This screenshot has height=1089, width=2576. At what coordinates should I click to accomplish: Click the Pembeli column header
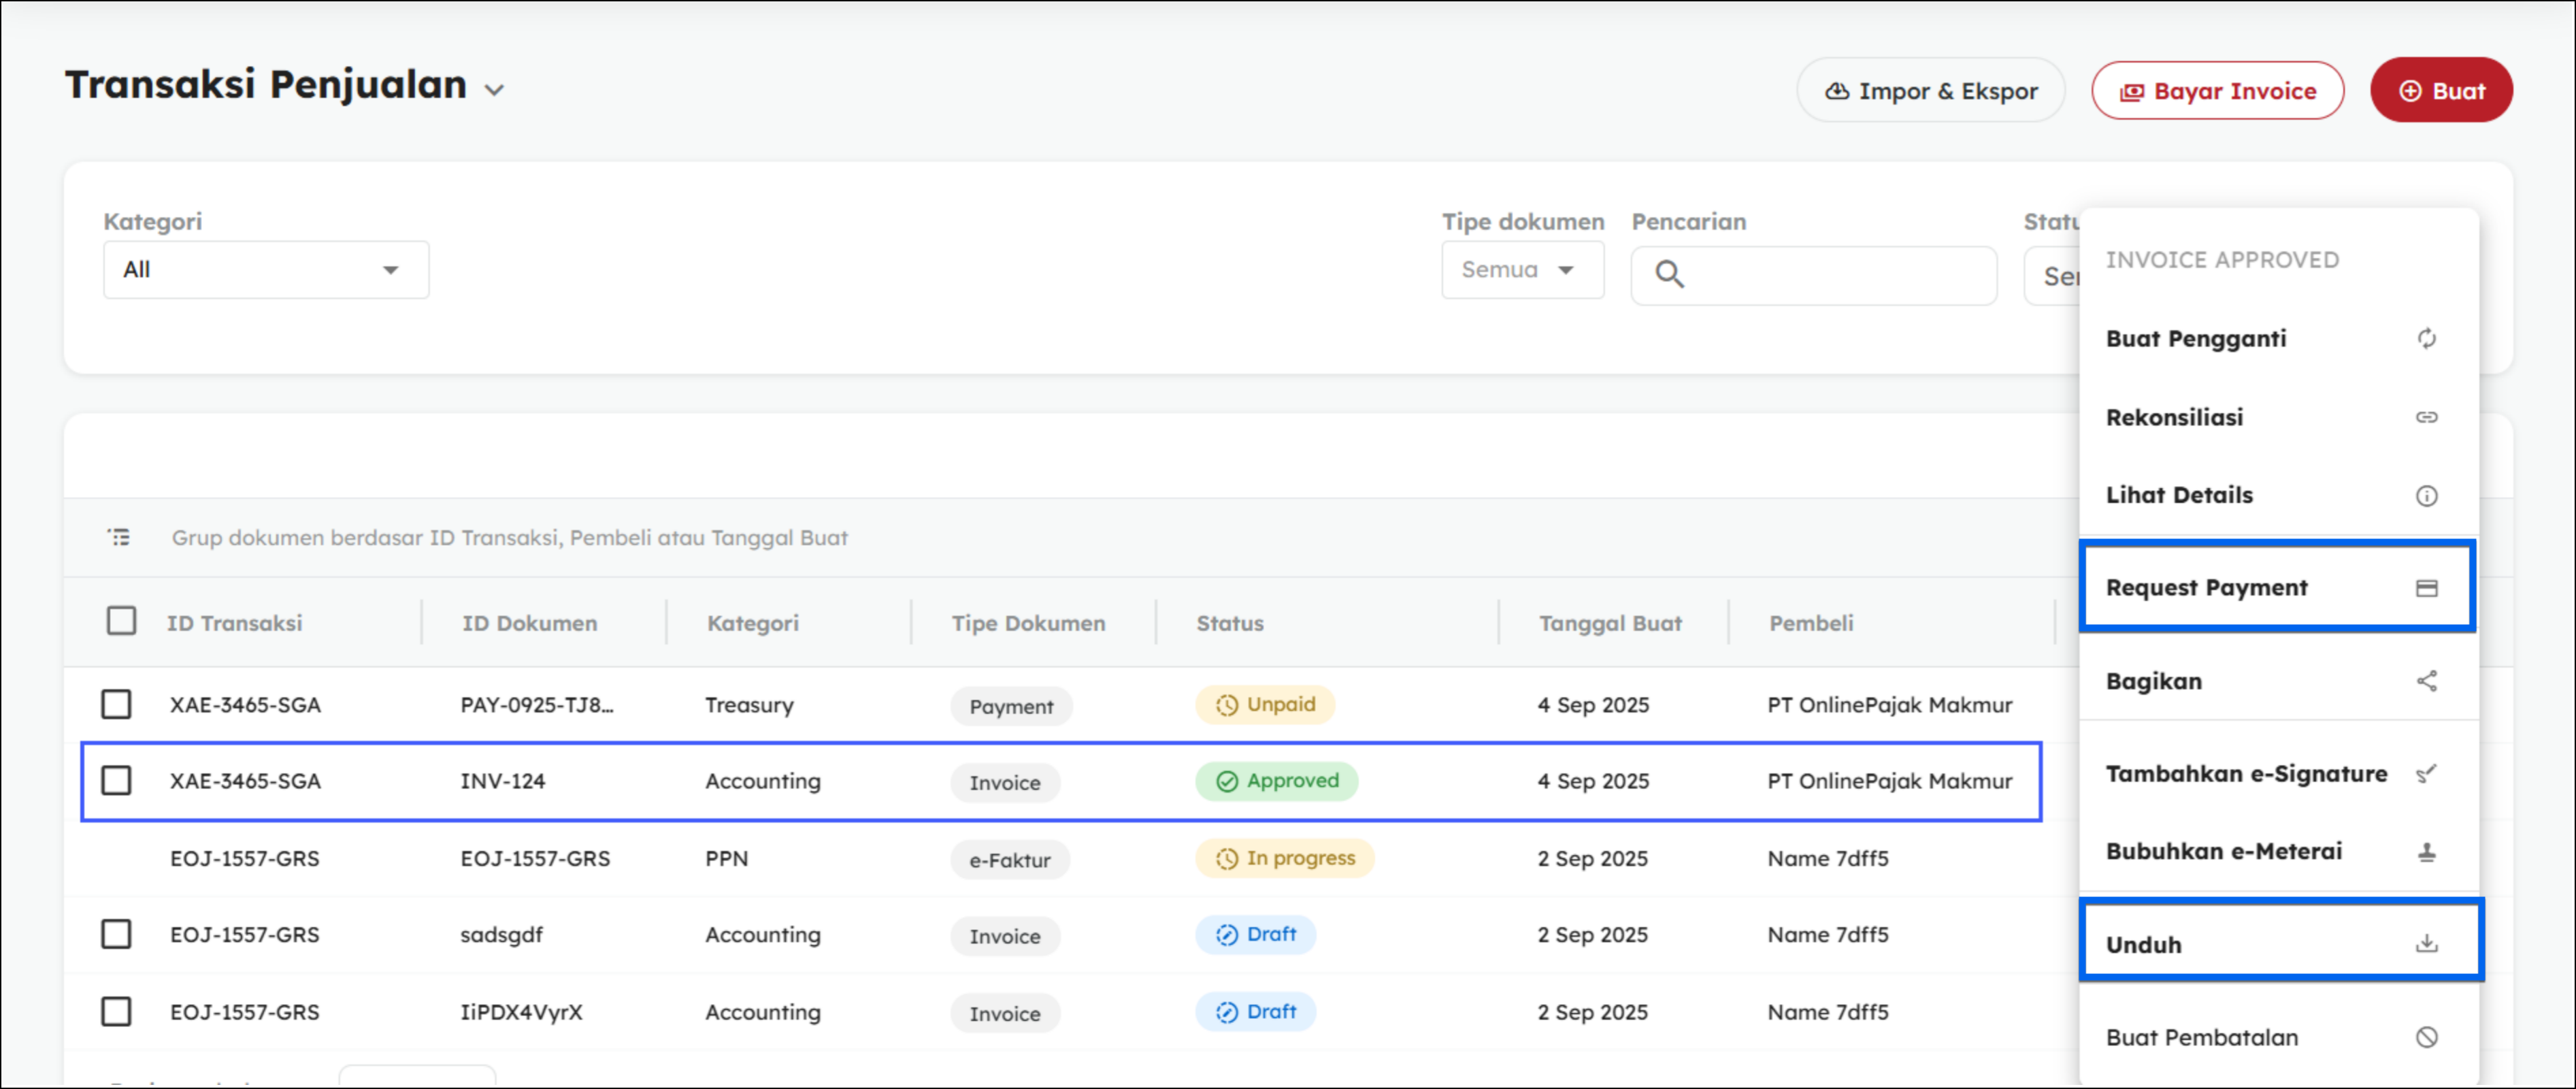pyautogui.click(x=1811, y=623)
